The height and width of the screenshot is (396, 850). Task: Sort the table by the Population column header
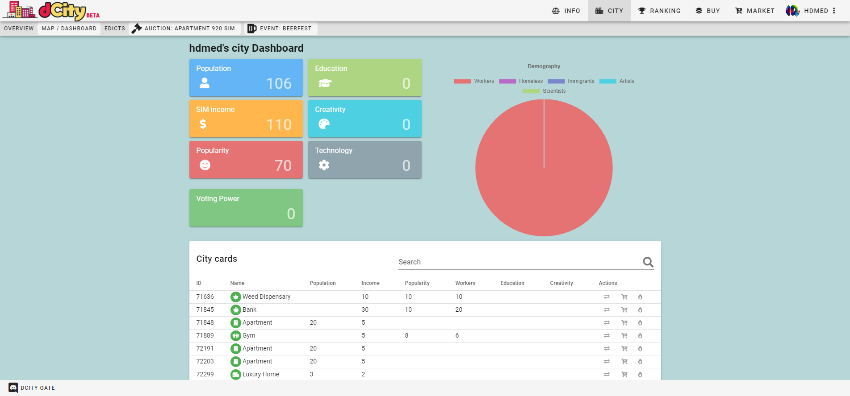(322, 283)
